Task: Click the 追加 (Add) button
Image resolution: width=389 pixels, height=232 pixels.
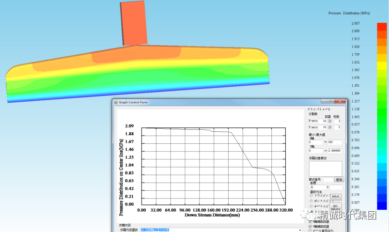Action: coord(339,179)
